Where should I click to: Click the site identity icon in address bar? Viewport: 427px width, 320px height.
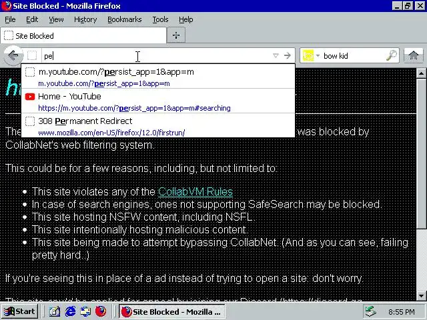pos(32,55)
